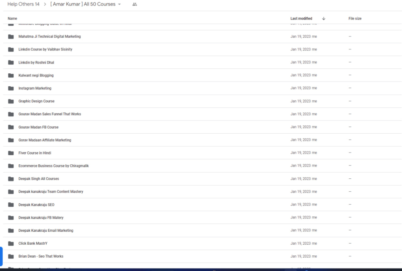This screenshot has height=271, width=402.
Task: Select Linkdin Course by Vaibhav Sisinity name
Action: (x=46, y=49)
